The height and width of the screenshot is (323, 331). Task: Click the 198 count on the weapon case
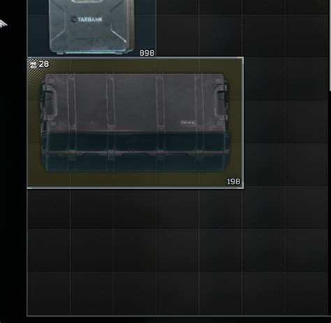pyautogui.click(x=233, y=181)
